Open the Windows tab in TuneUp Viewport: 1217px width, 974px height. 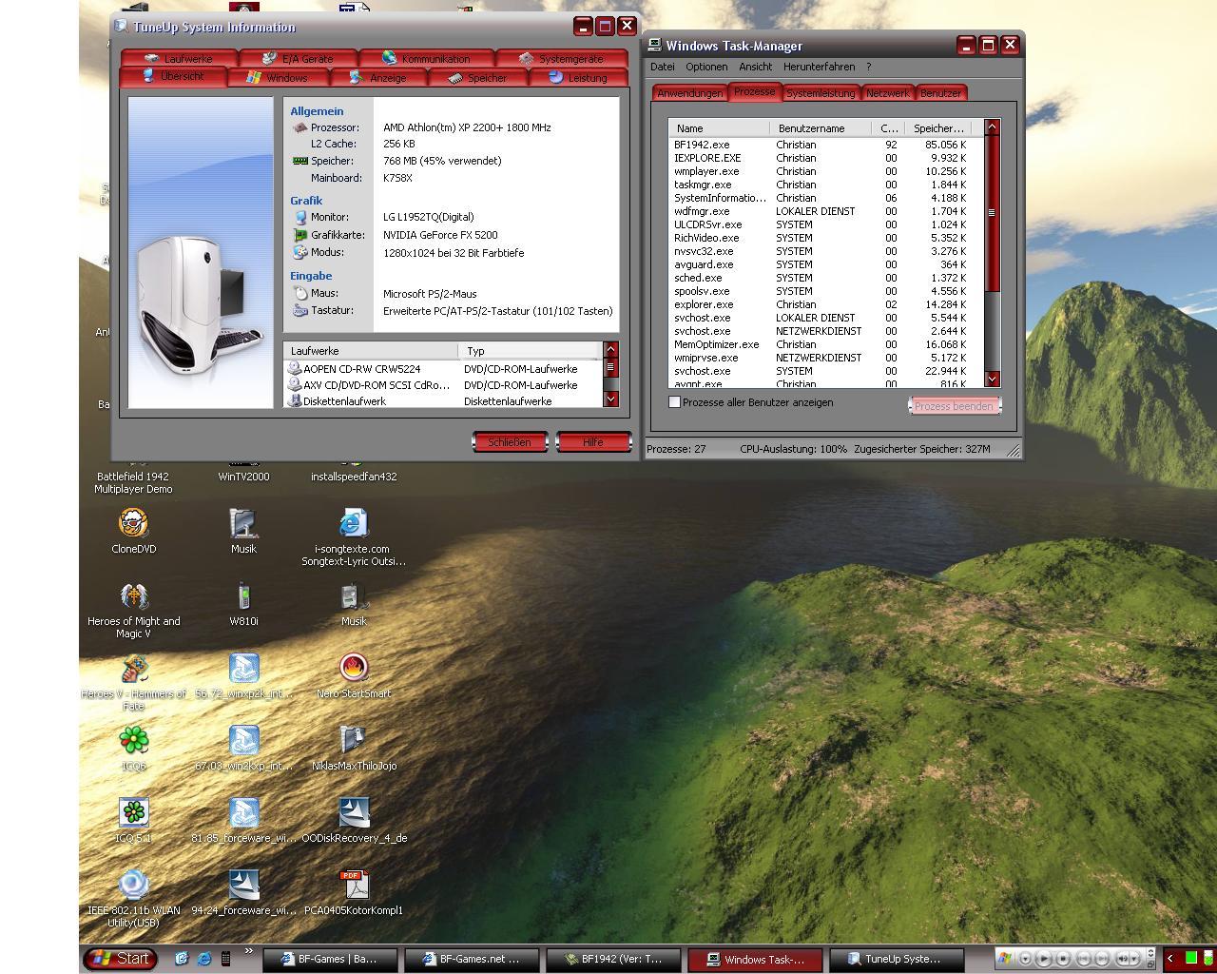click(x=278, y=78)
